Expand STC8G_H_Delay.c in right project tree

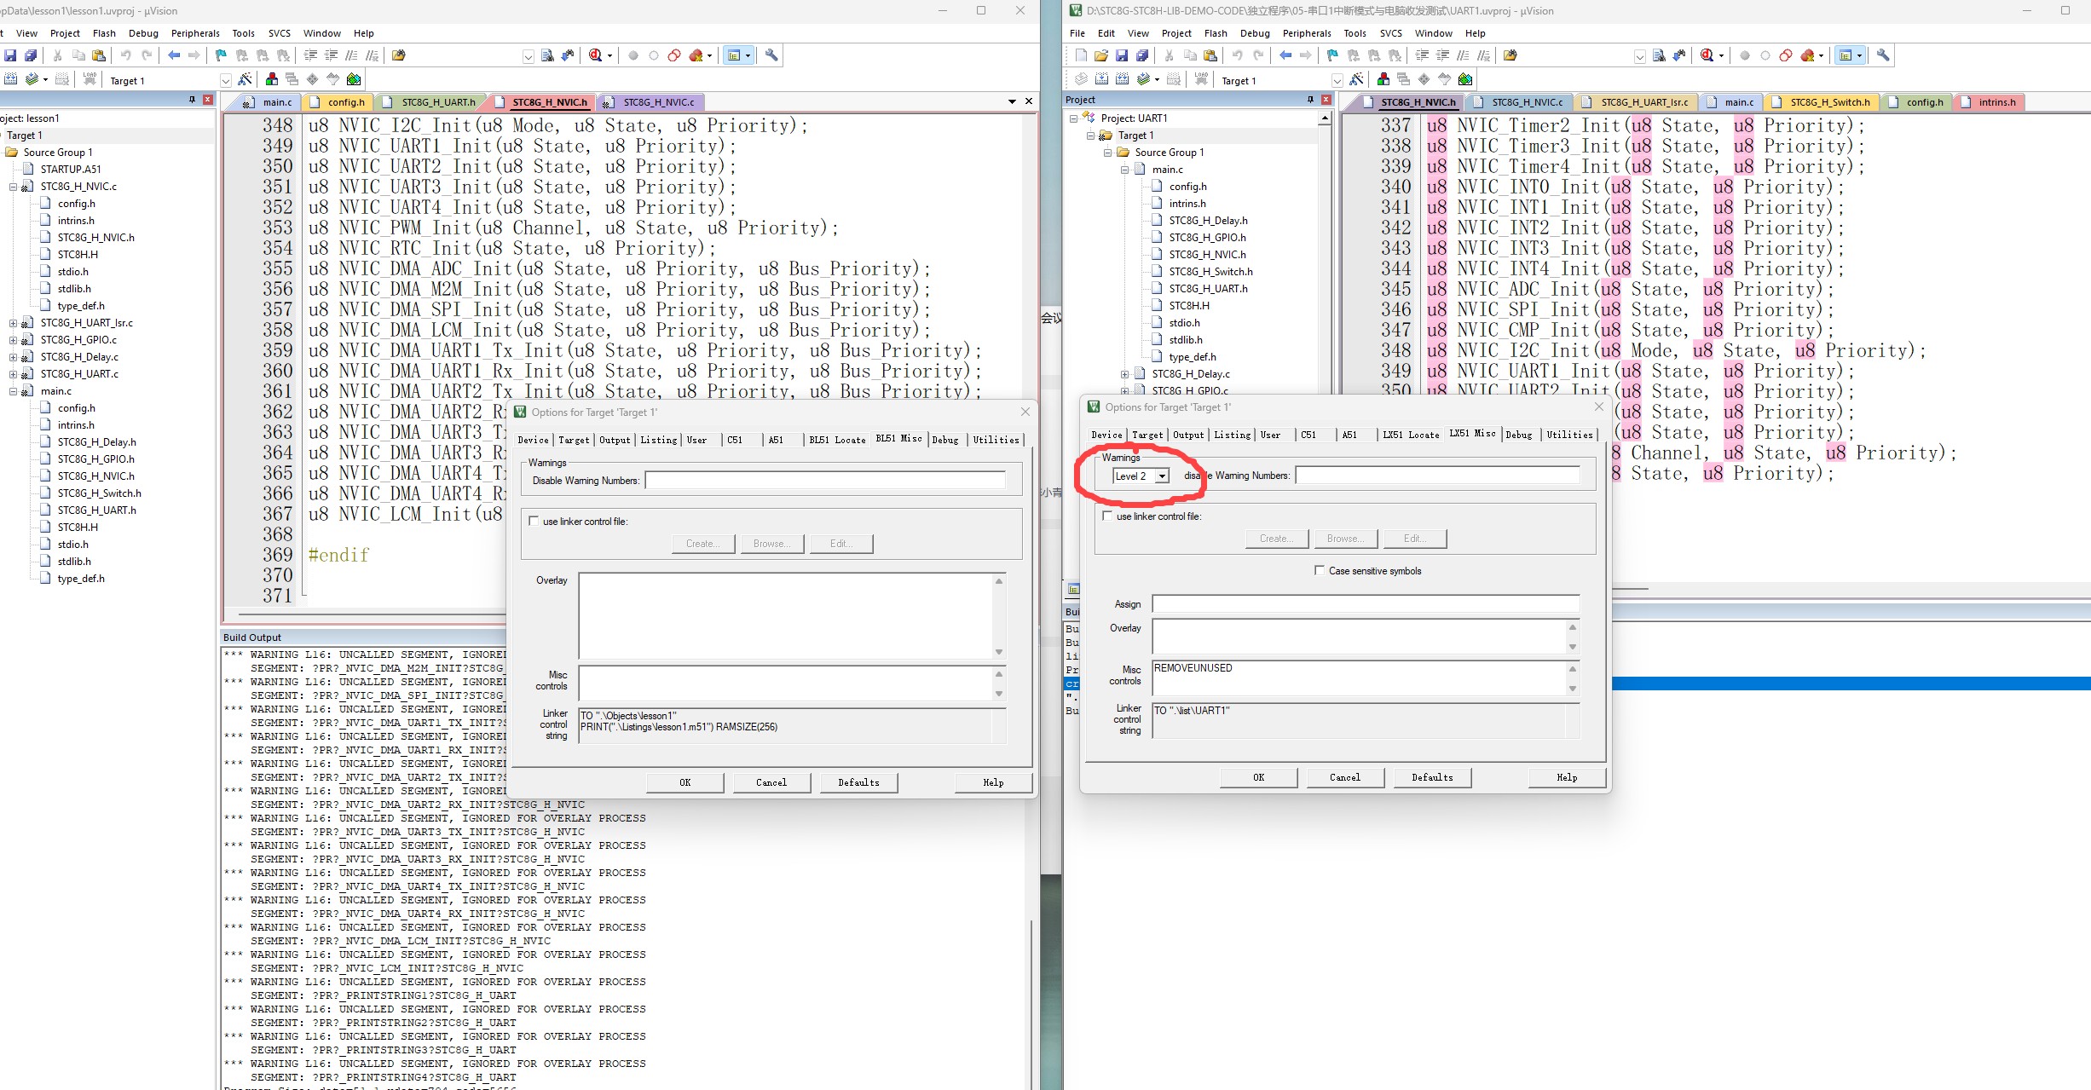tap(1124, 374)
